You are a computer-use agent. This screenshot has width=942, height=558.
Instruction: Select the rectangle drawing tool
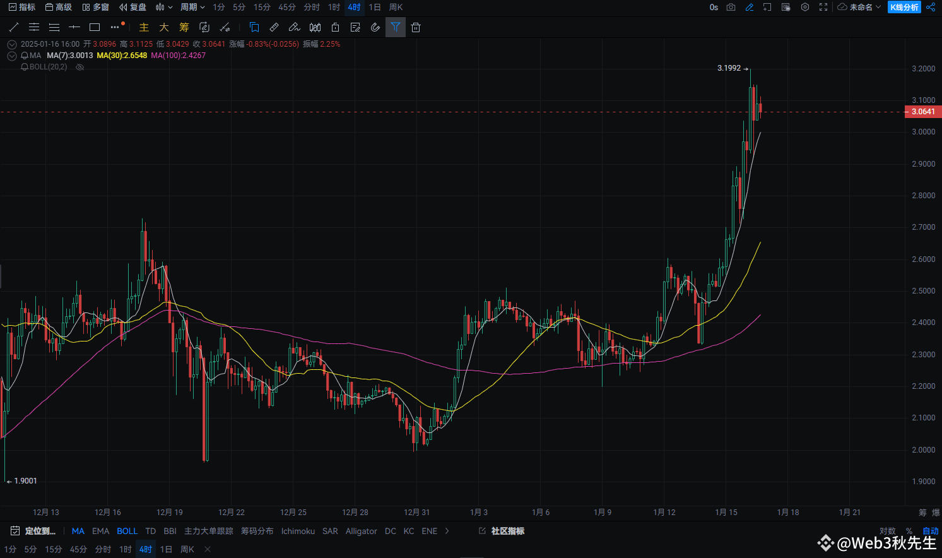[95, 27]
